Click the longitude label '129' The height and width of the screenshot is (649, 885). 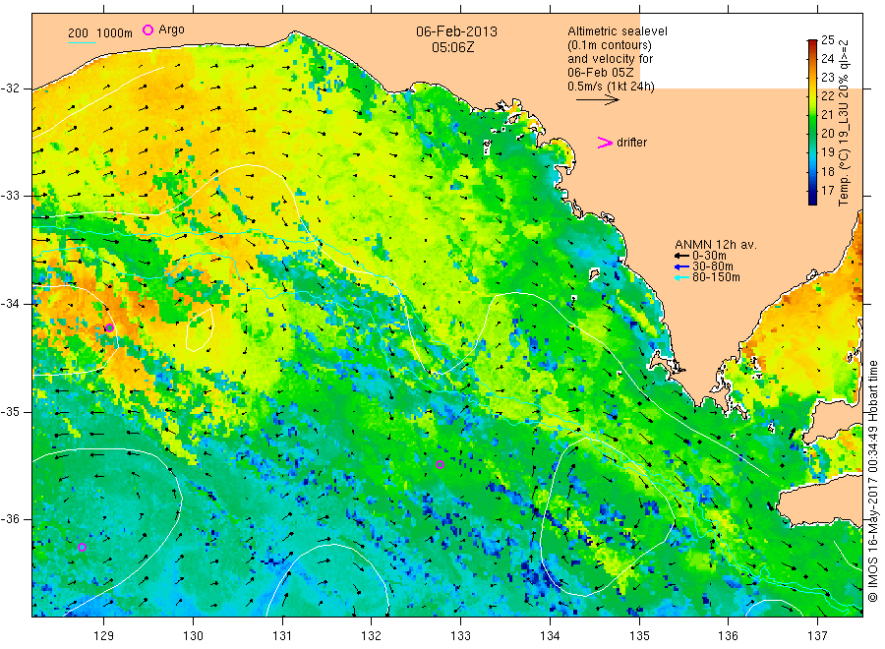click(x=104, y=636)
